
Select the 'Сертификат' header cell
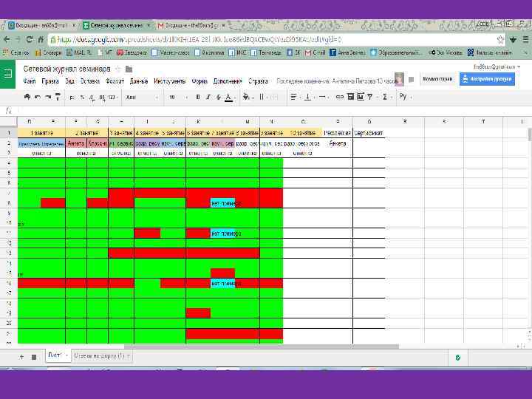pos(369,133)
